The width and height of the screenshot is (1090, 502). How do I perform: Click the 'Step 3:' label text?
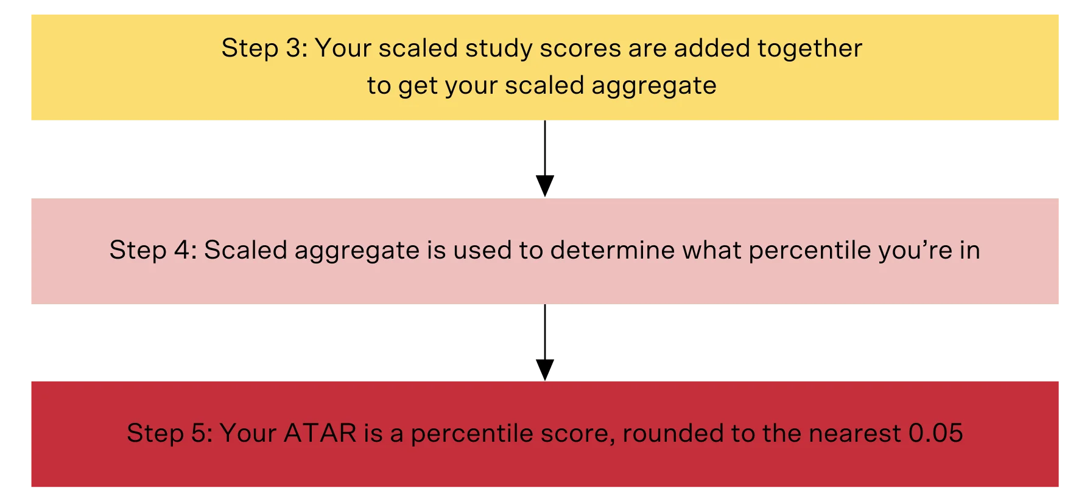coord(265,49)
